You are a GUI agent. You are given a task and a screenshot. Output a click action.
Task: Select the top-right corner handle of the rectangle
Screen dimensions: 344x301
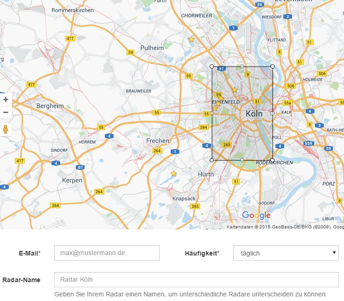pos(272,67)
